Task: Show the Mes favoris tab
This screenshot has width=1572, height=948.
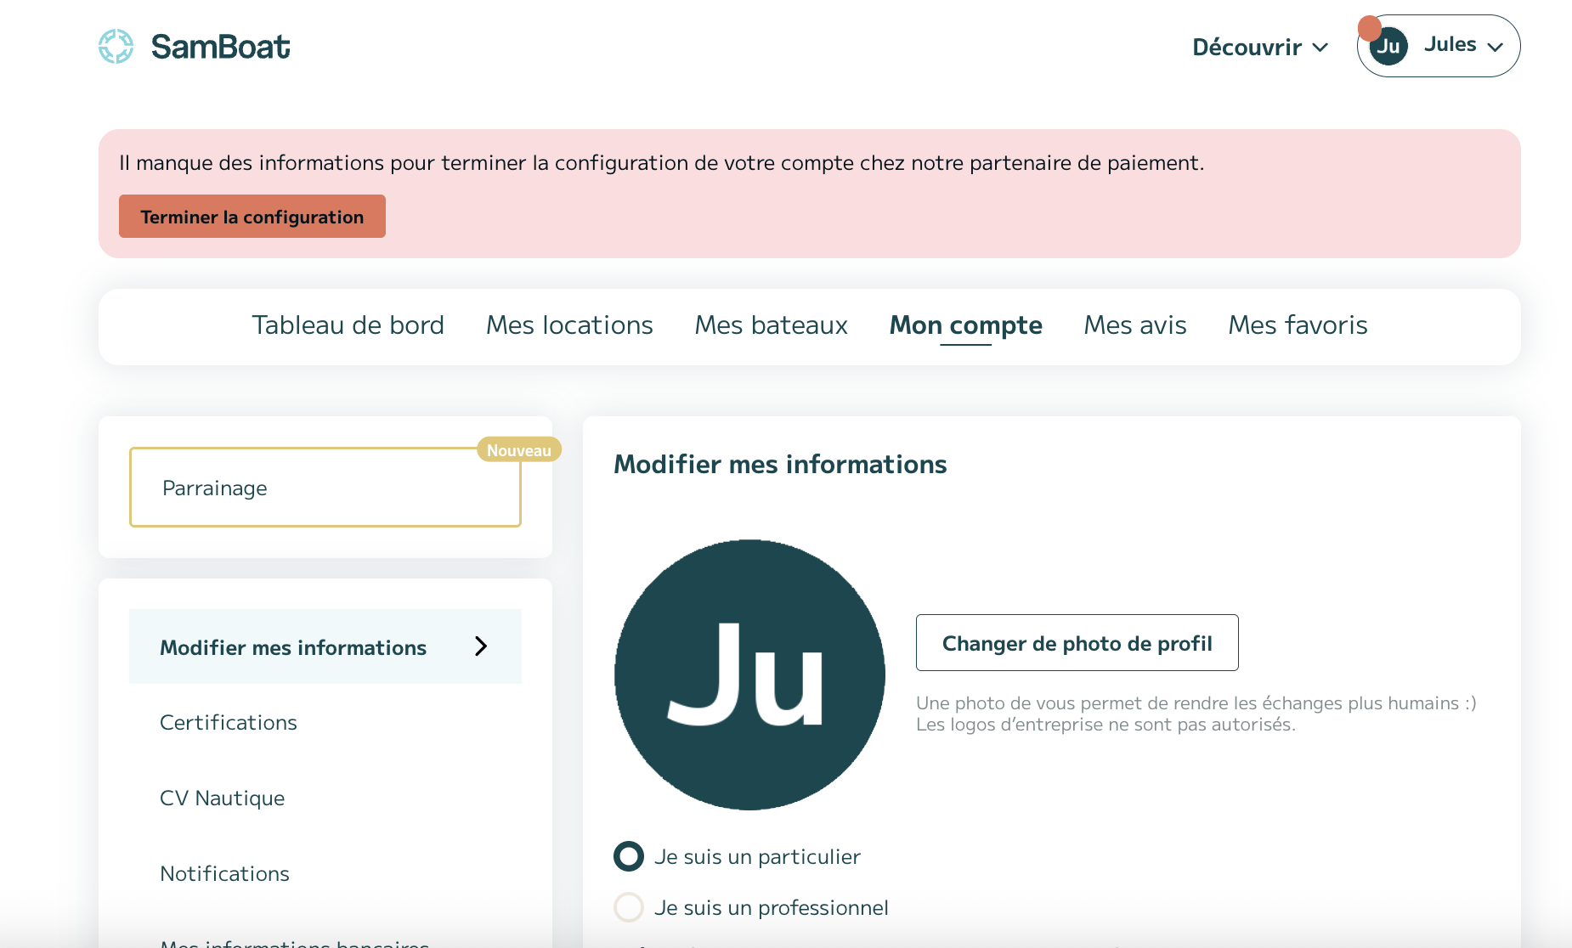Action: (x=1298, y=325)
